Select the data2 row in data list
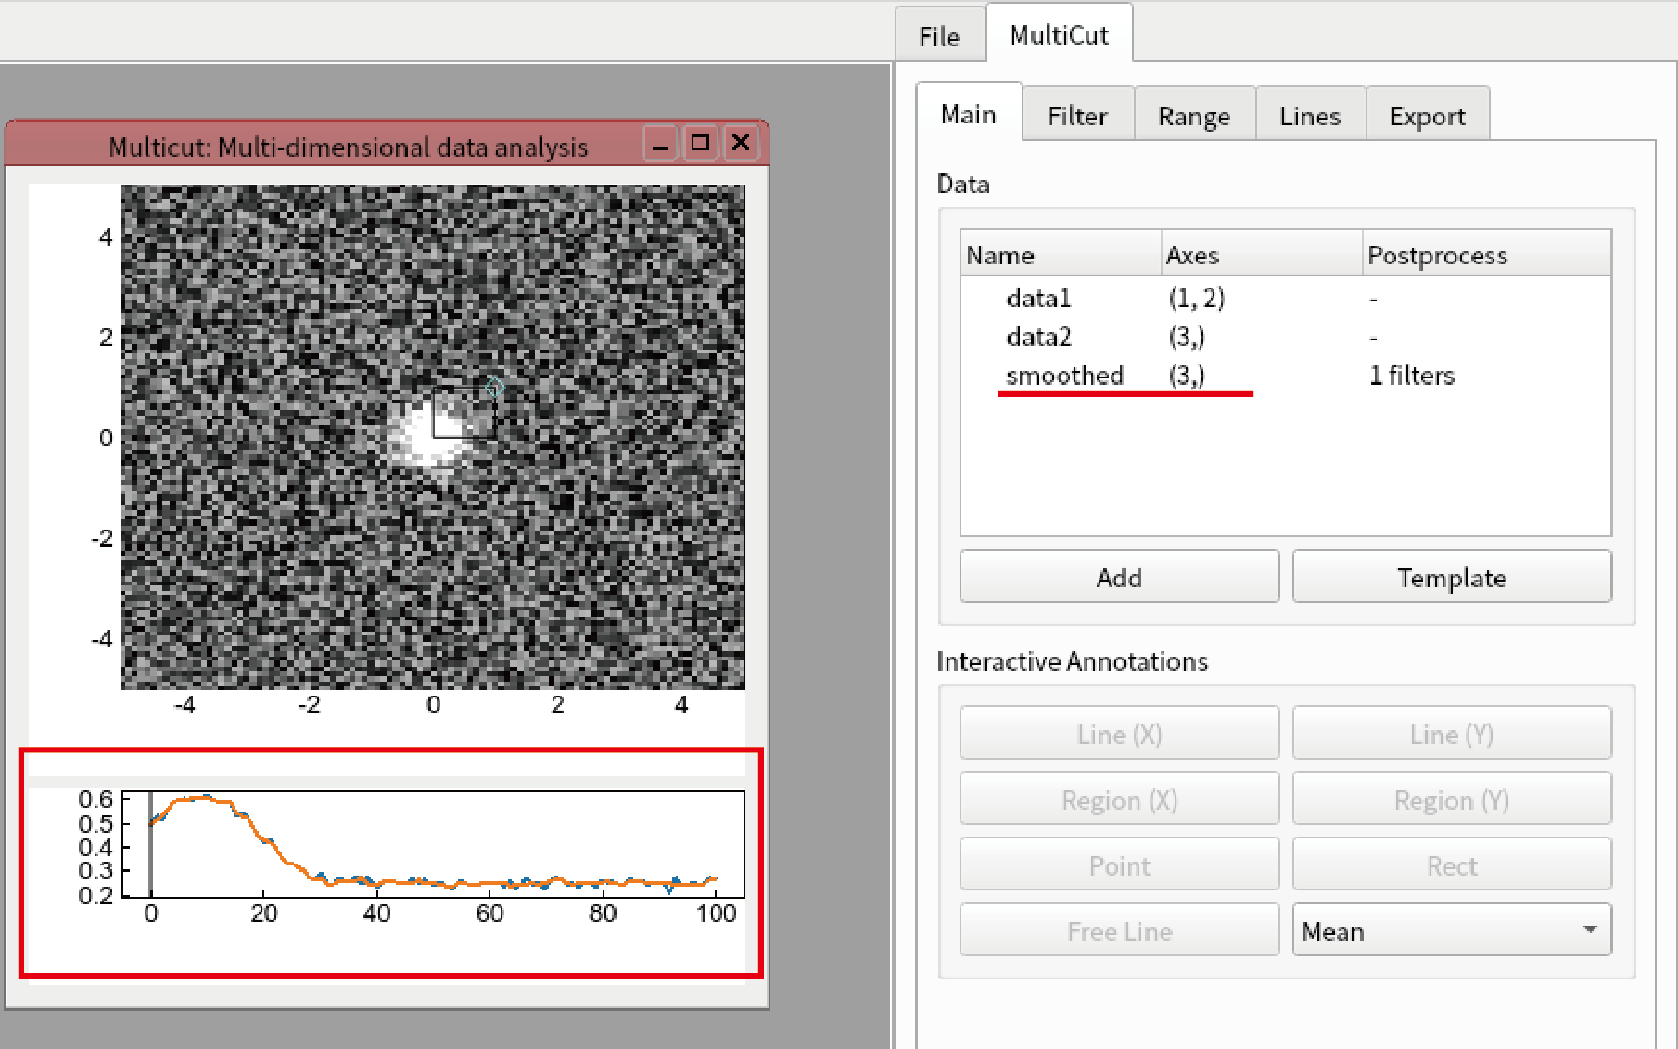The height and width of the screenshot is (1049, 1678). (1285, 337)
